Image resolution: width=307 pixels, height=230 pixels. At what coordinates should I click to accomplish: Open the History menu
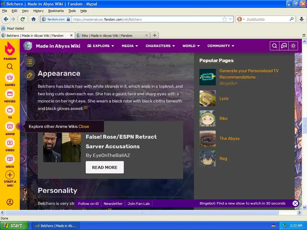click(x=38, y=11)
